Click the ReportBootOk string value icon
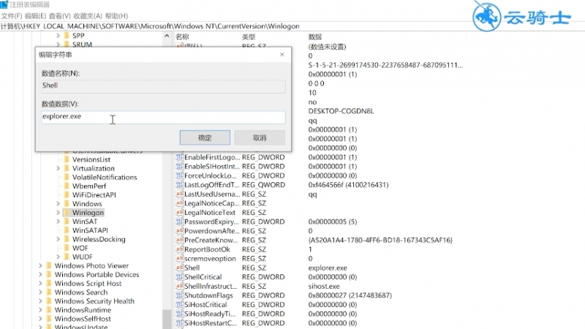This screenshot has height=329, width=585. pyautogui.click(x=179, y=249)
